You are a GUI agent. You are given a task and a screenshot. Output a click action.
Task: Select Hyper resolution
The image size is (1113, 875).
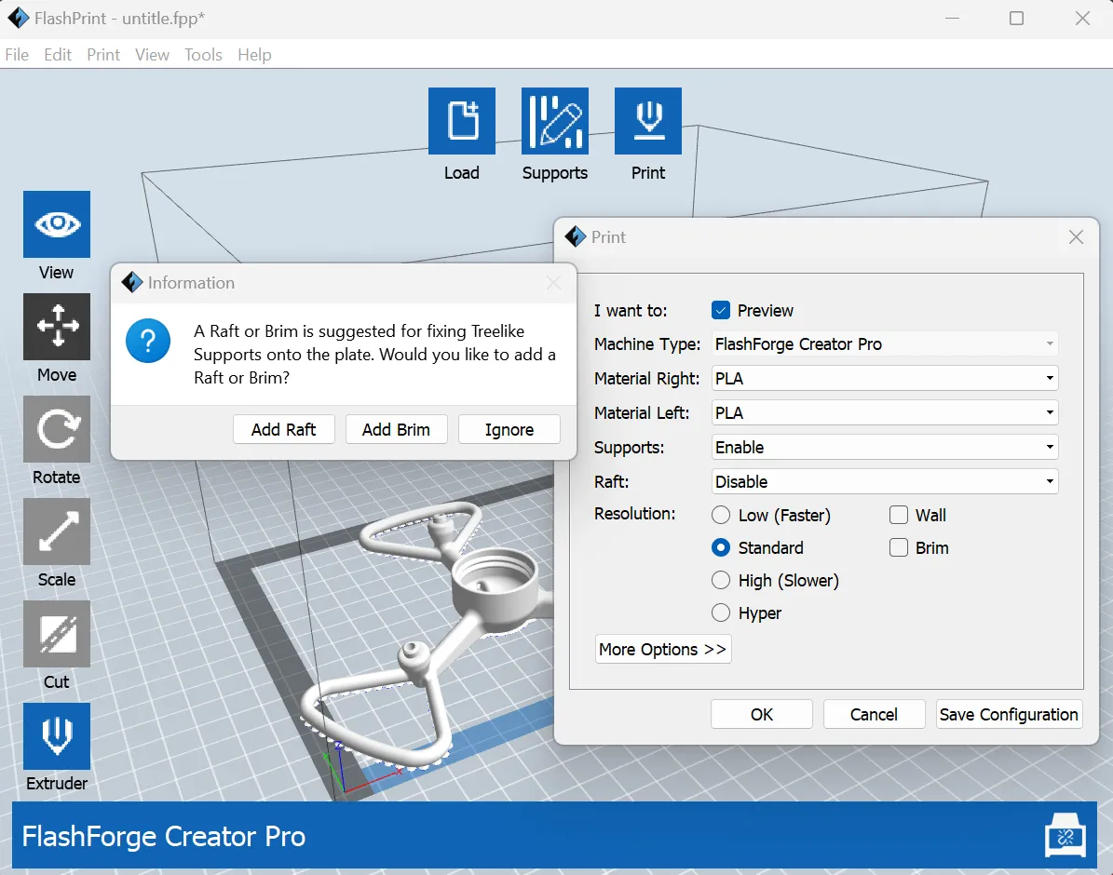click(721, 612)
